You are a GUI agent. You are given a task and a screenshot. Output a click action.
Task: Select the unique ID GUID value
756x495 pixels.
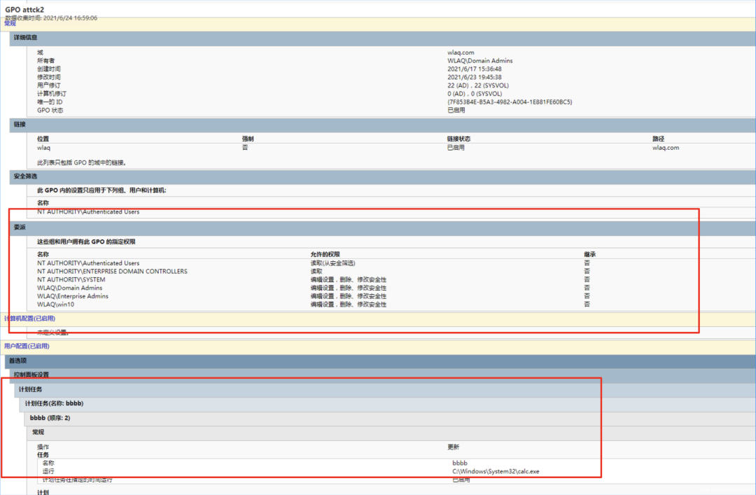coord(510,102)
